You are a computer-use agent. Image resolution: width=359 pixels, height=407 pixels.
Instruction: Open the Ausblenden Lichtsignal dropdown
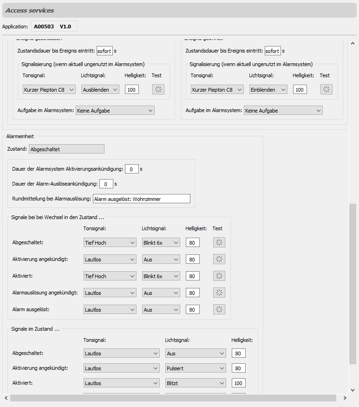[100, 90]
